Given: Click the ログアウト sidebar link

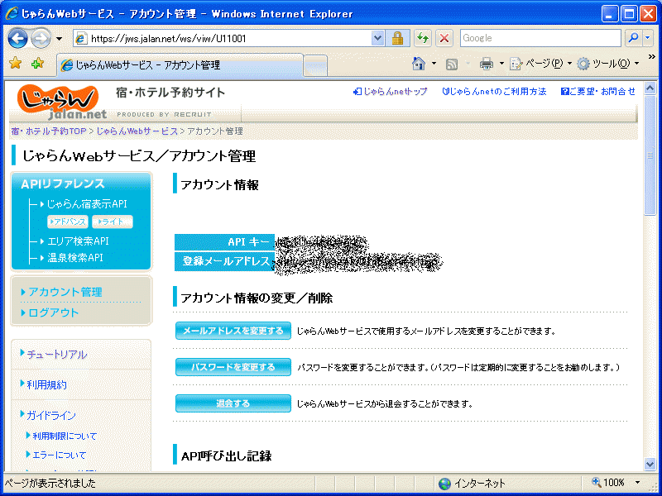Looking at the screenshot, I should (x=53, y=312).
